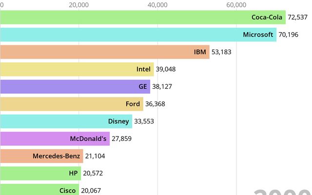
Task: Click the 20,000 axis tick label
Action: coord(78,5)
